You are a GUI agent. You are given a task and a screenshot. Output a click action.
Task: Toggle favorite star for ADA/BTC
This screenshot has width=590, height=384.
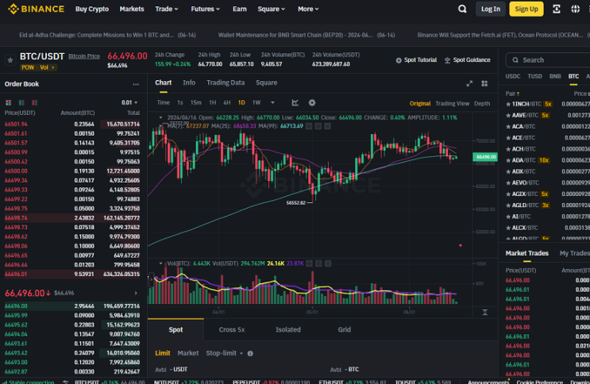click(508, 160)
